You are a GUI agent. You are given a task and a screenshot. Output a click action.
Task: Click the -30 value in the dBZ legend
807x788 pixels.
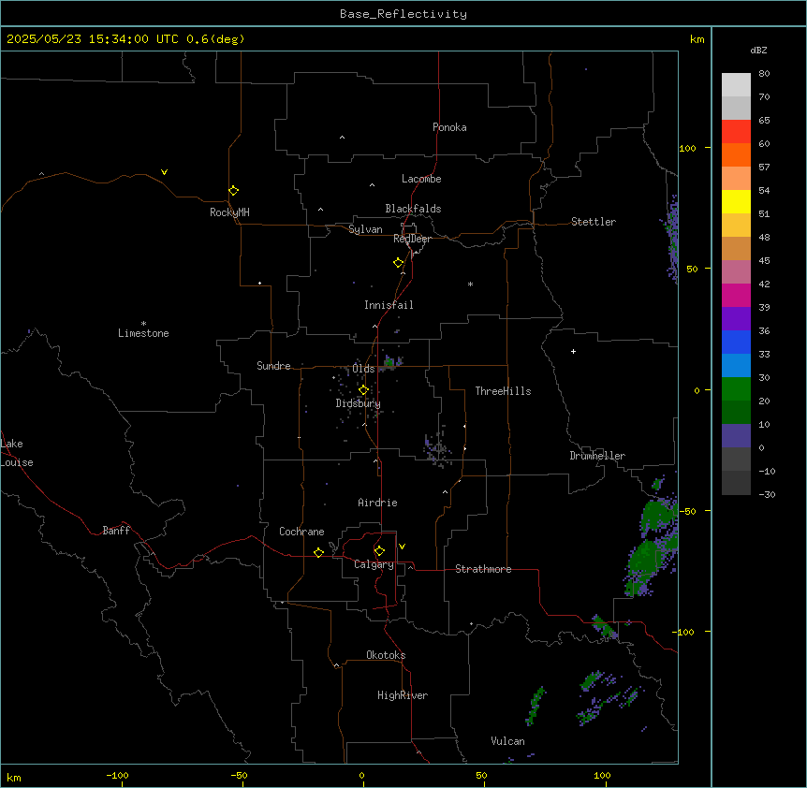click(x=767, y=495)
